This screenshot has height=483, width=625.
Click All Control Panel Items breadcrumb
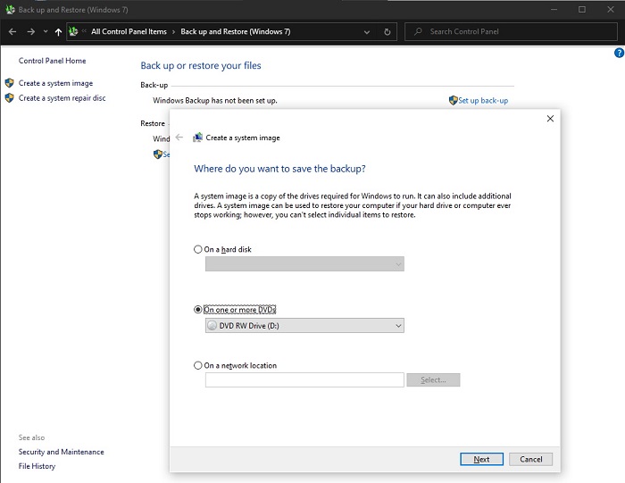tap(129, 32)
